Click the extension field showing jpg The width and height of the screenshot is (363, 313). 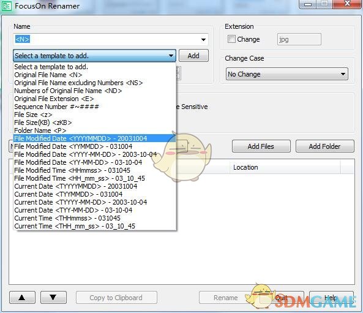(299, 39)
